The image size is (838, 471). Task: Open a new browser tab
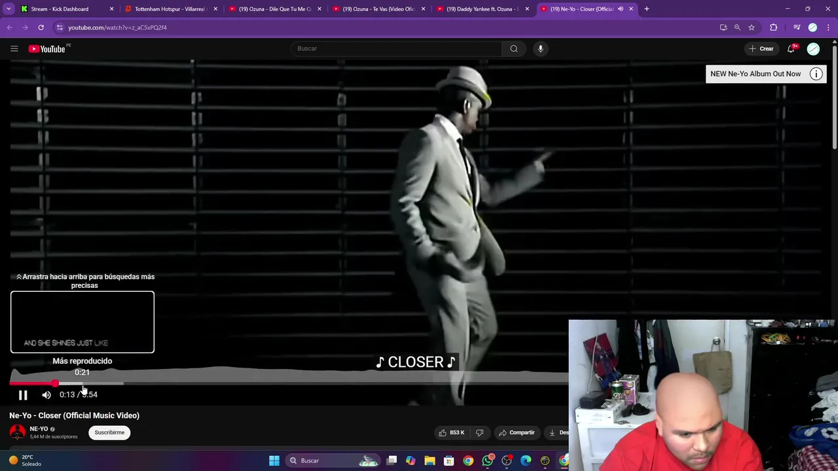coord(646,9)
